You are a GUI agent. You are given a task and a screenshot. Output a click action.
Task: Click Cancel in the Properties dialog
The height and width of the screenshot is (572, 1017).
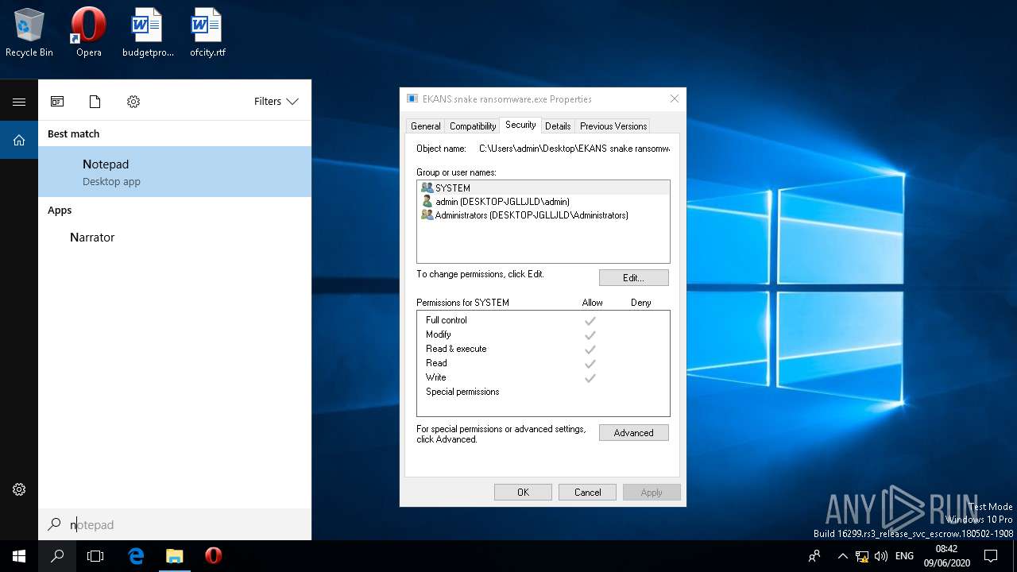pos(587,493)
